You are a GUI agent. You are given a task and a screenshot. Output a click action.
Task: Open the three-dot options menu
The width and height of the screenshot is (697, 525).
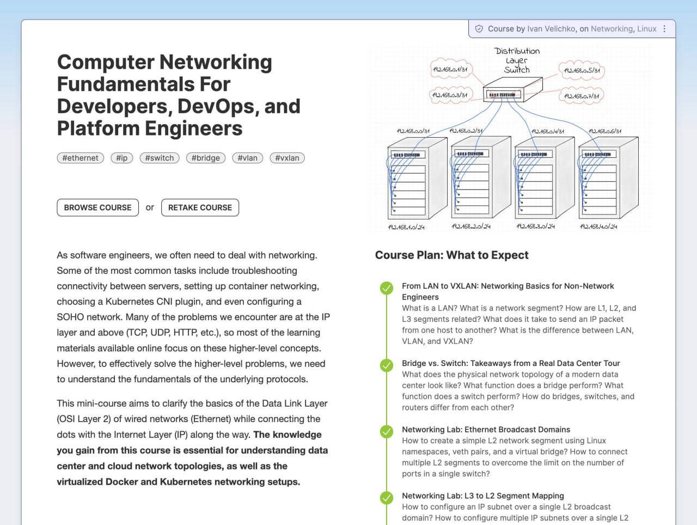[x=664, y=29]
